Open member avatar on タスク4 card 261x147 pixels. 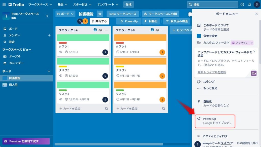pyautogui.click(x=162, y=52)
